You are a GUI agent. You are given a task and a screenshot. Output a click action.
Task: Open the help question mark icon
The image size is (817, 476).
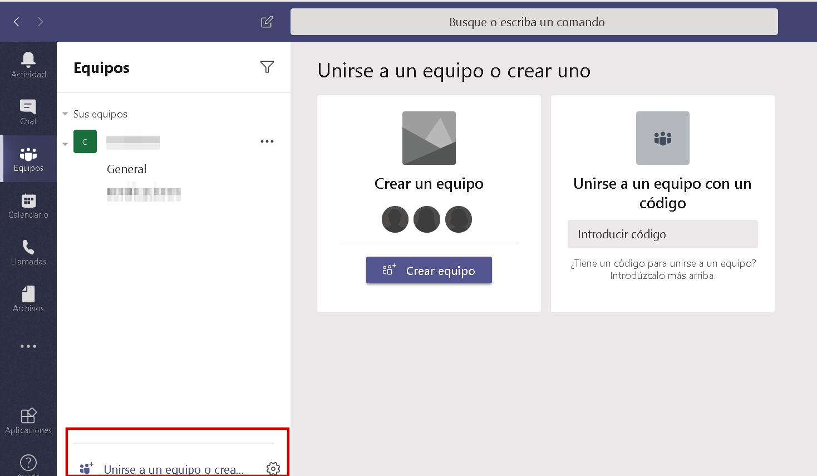(x=28, y=463)
